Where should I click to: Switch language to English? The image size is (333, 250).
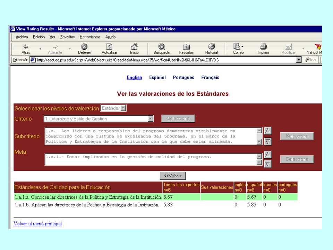click(x=135, y=77)
